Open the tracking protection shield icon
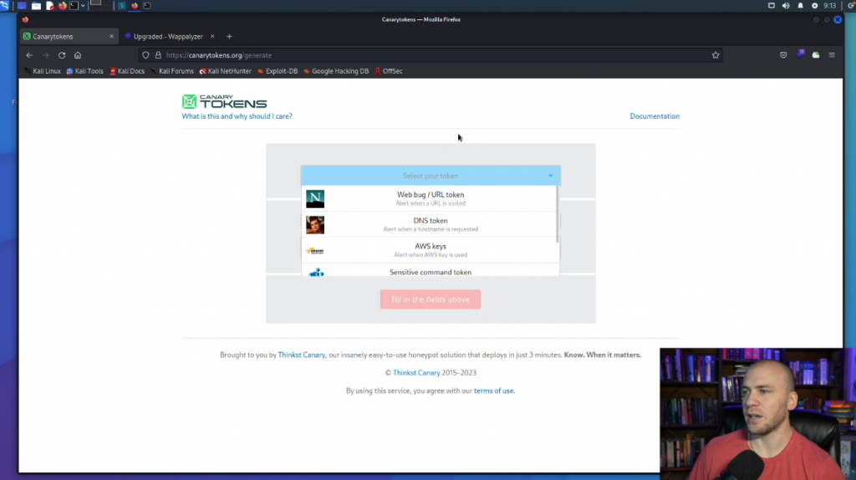856x480 pixels. 145,55
